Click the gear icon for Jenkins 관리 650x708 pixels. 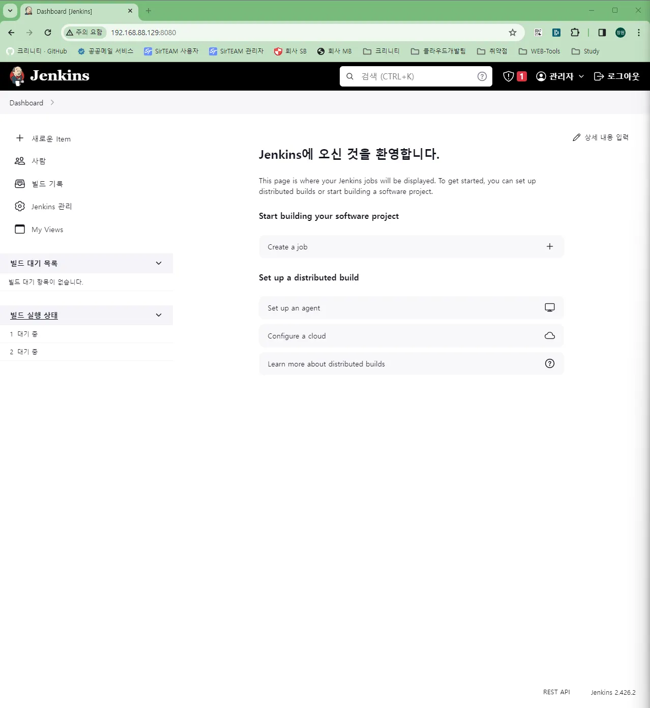click(20, 206)
